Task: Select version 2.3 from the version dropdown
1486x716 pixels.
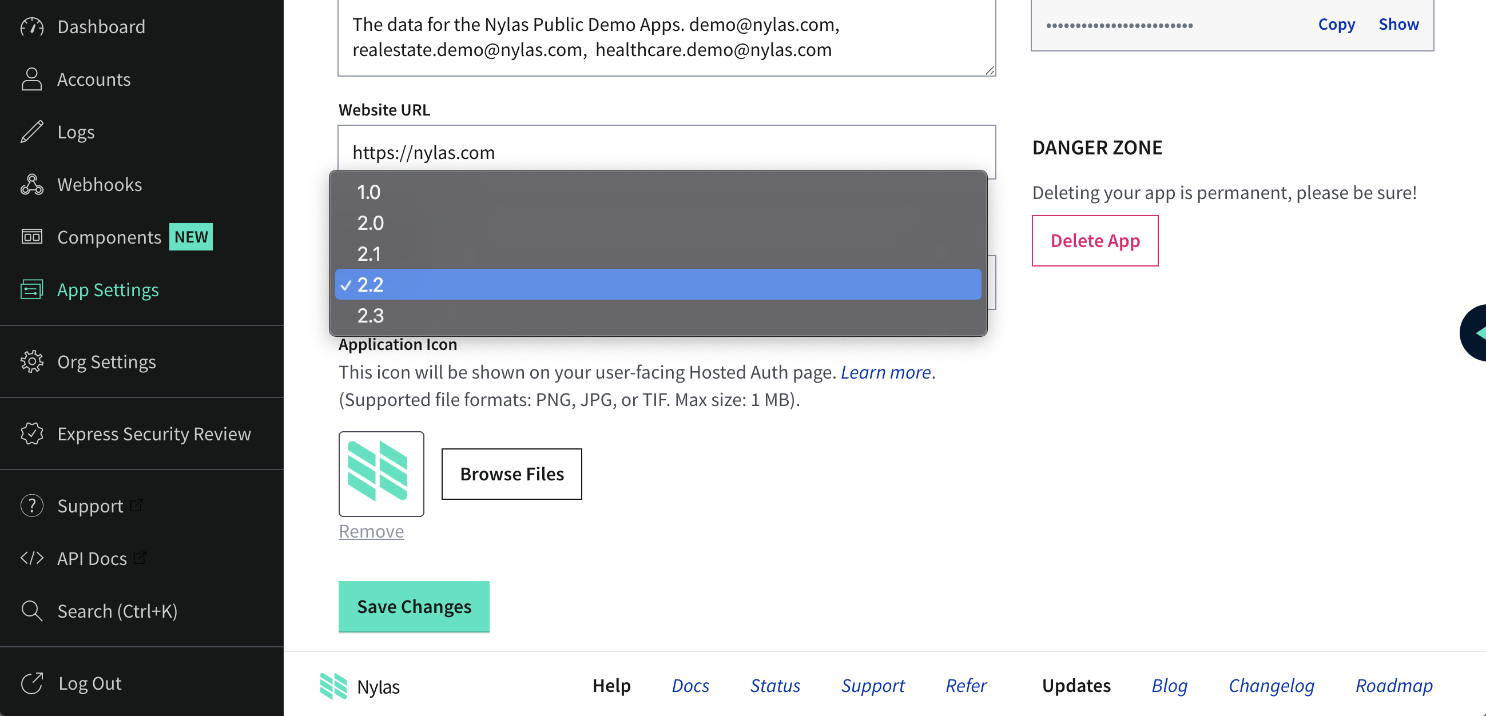Action: tap(371, 315)
